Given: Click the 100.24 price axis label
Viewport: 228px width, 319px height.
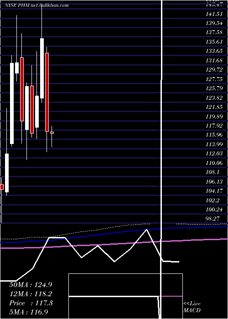Looking at the screenshot, I should [x=214, y=210].
